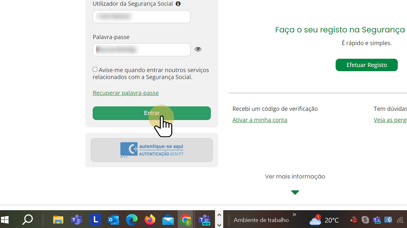407x228 pixels.
Task: Click the Efetuar Registo button
Action: point(366,65)
